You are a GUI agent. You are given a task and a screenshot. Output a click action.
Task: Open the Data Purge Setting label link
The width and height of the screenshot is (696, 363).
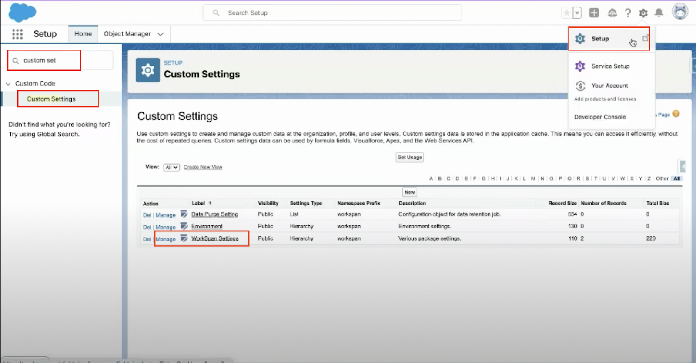tap(215, 214)
